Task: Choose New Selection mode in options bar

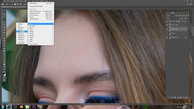Action: point(12,4)
